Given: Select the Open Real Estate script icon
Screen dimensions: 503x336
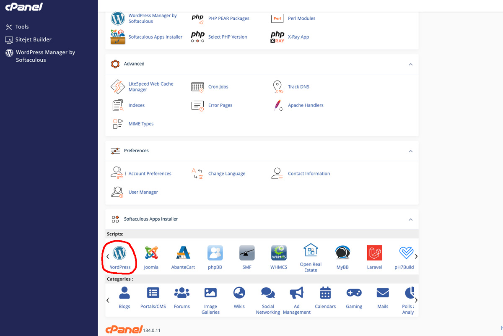Looking at the screenshot, I should pyautogui.click(x=311, y=250).
